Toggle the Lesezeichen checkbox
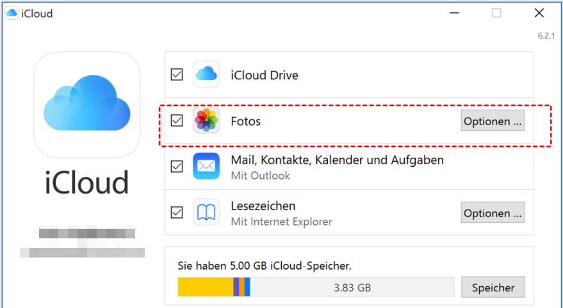Screen dimensions: 563x308 pyautogui.click(x=177, y=213)
